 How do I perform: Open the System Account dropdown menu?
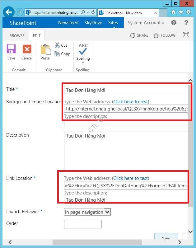click(x=146, y=23)
